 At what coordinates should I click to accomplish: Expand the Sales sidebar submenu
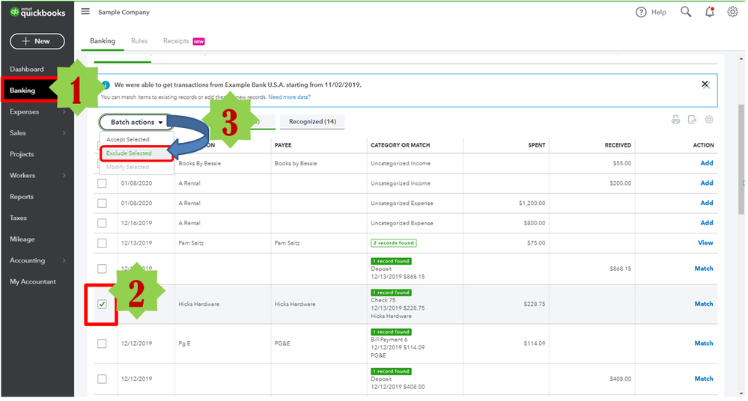point(64,133)
